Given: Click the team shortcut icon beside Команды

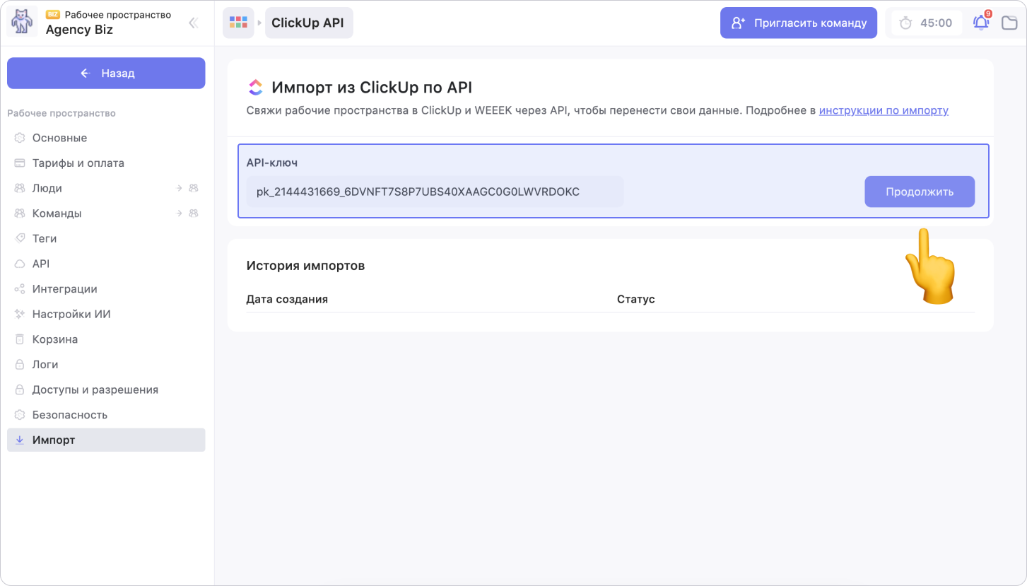Looking at the screenshot, I should [192, 213].
